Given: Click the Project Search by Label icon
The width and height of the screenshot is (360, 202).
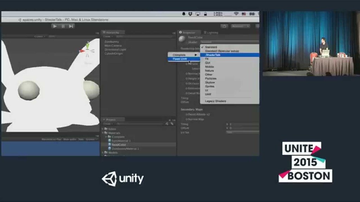Looking at the screenshot, I should [x=172, y=124].
